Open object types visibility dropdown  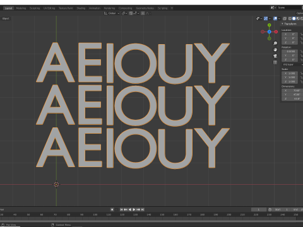259,18
